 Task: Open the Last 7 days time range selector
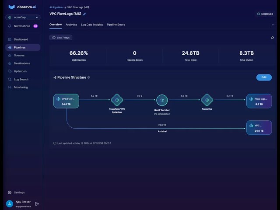pos(61,38)
